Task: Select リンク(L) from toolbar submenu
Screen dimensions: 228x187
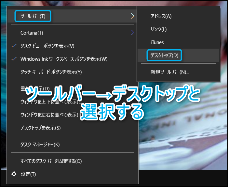Action: tap(158, 29)
